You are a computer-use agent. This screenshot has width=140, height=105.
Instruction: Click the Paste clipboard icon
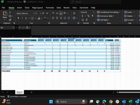click(x=5, y=13)
